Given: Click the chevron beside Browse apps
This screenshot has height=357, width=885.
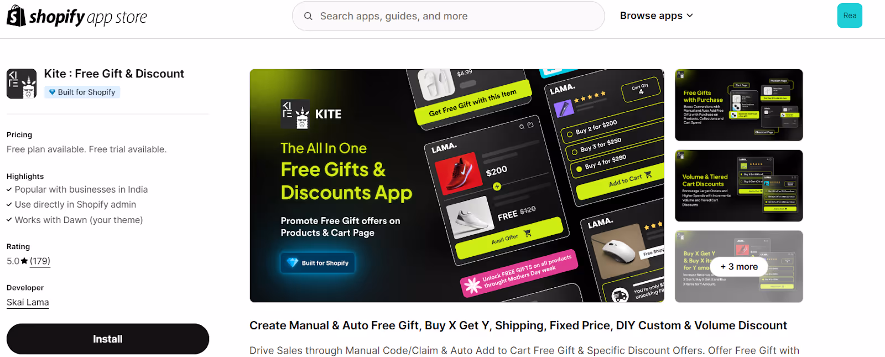Looking at the screenshot, I should [690, 15].
